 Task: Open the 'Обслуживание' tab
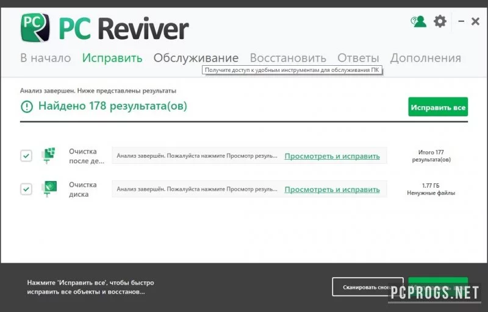click(x=196, y=58)
